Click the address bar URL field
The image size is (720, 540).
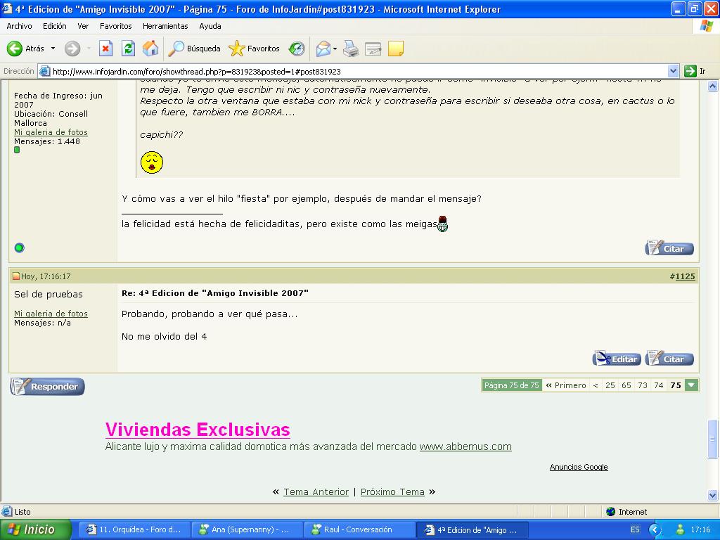coord(354,71)
